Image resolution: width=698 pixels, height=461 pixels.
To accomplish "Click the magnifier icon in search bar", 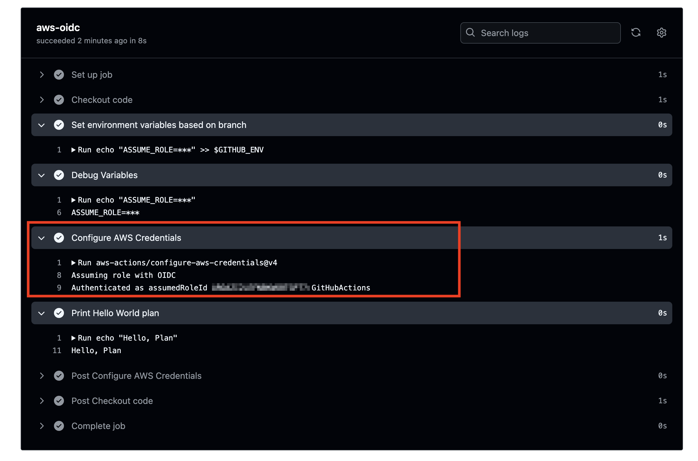I will pos(471,33).
